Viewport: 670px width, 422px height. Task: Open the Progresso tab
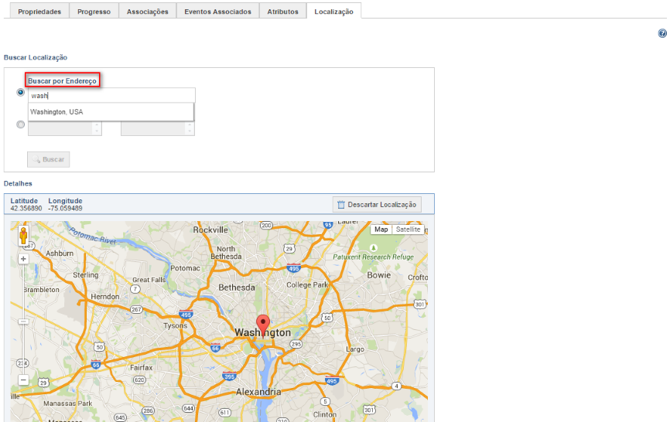point(94,12)
